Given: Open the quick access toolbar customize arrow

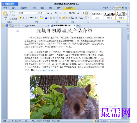Looking at the screenshot, I should [23, 25].
